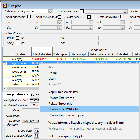The height and width of the screenshot is (140, 140).
Task: Open Data dekretacji 'od' date dropdown
Action: click(x=122, y=22)
